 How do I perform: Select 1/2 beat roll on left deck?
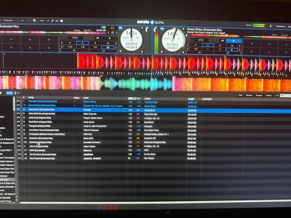108,47
